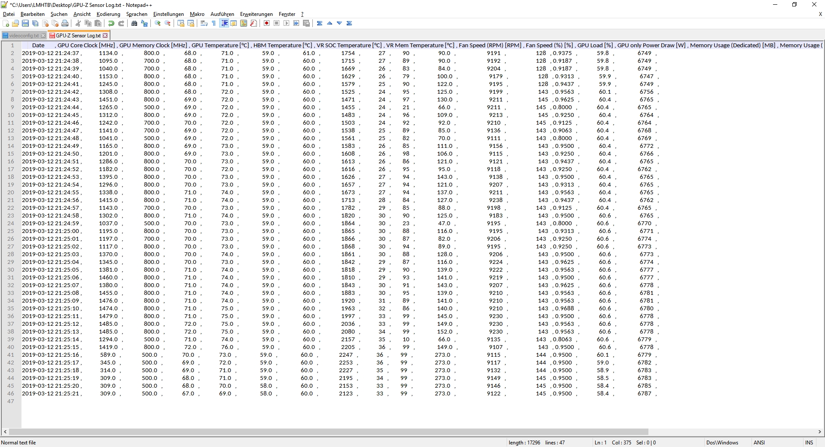The image size is (825, 447).
Task: Open the user defined language icon
Action: 234,24
